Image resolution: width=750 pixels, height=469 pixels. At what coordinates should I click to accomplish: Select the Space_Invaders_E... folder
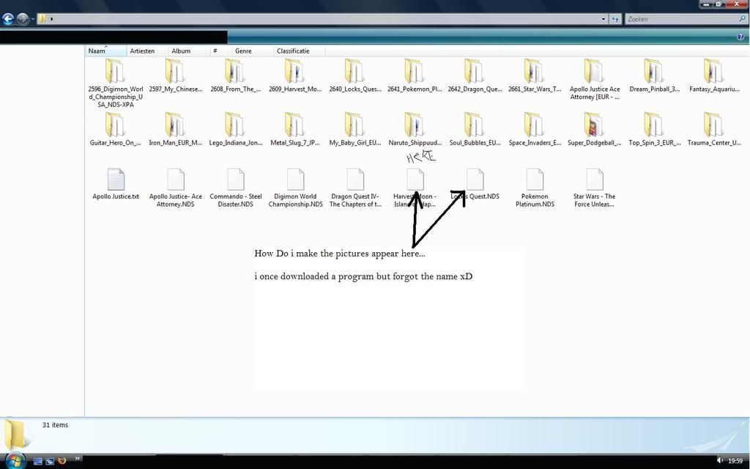click(534, 129)
